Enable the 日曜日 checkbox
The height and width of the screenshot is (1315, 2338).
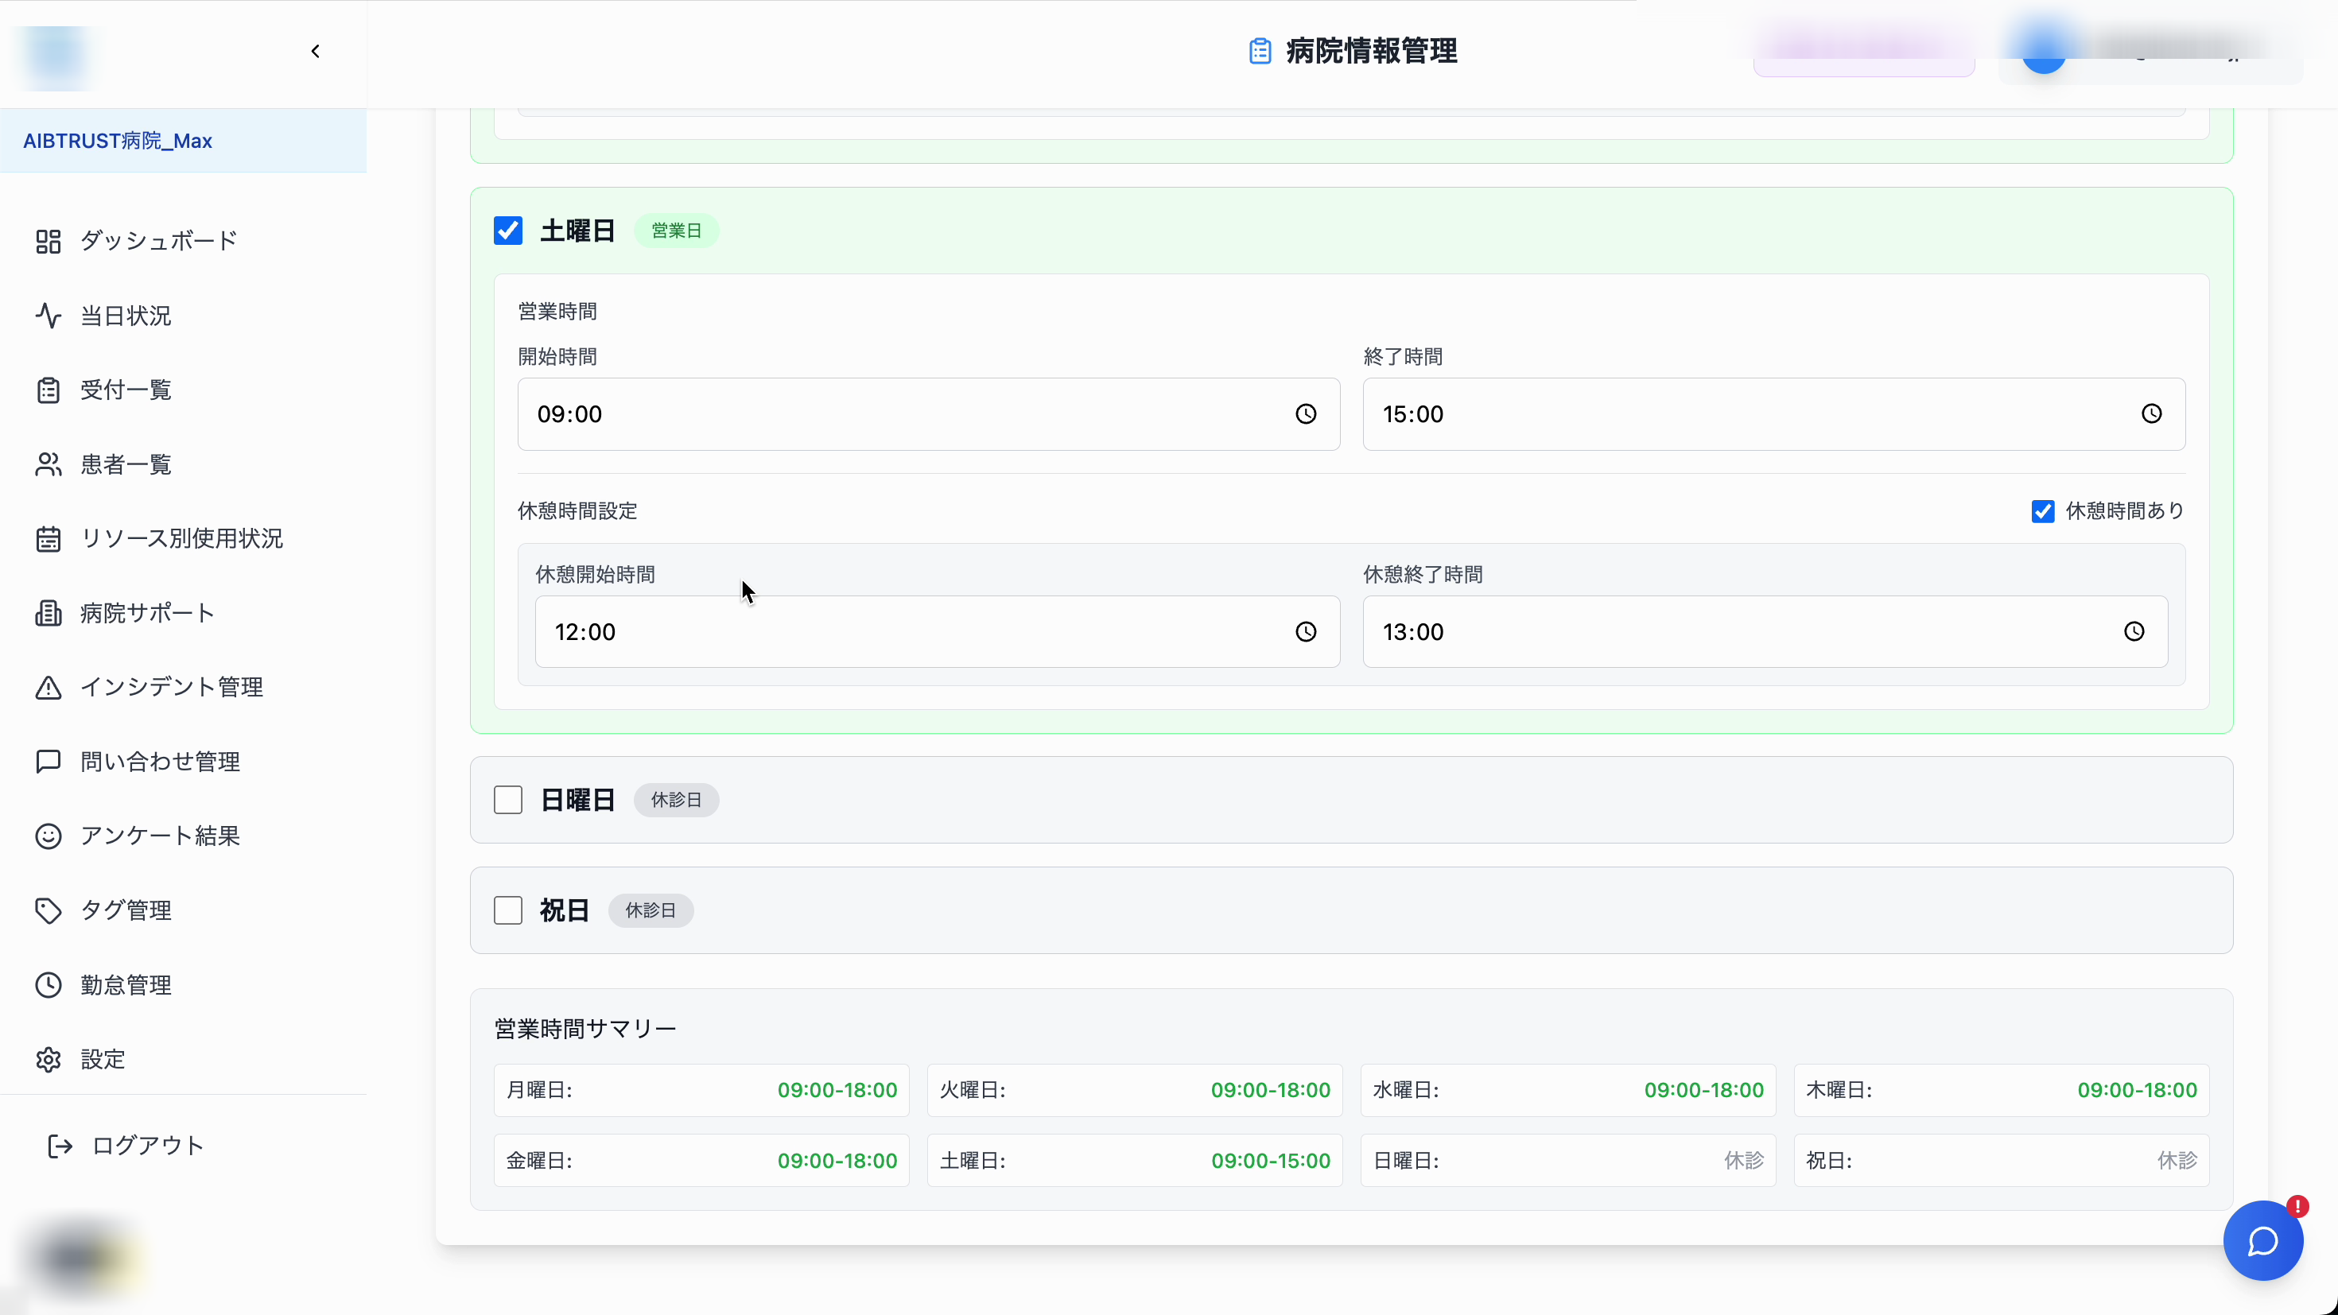click(x=507, y=800)
